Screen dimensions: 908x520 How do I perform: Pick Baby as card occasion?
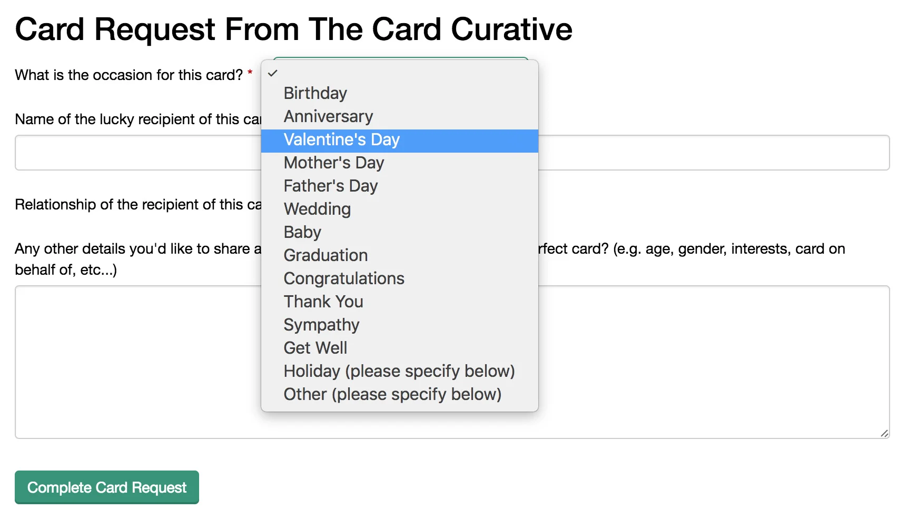(x=302, y=232)
